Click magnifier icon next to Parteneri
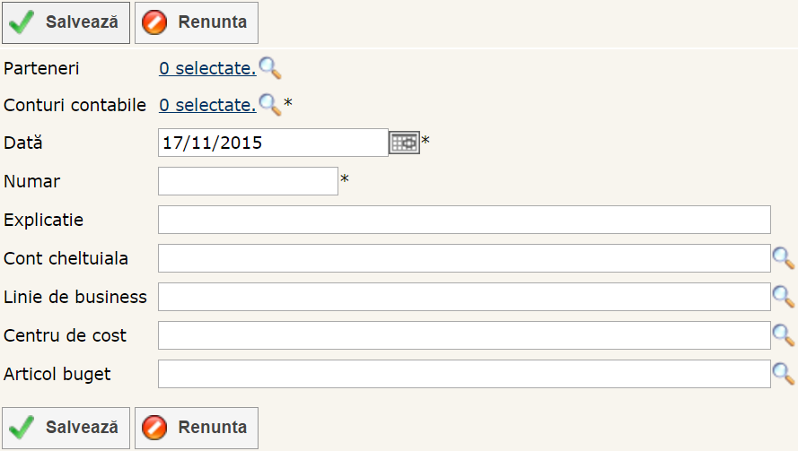 point(270,68)
